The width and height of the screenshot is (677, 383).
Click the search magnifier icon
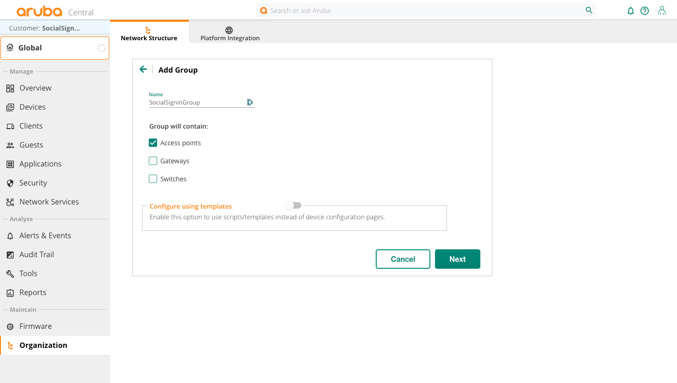[x=589, y=10]
